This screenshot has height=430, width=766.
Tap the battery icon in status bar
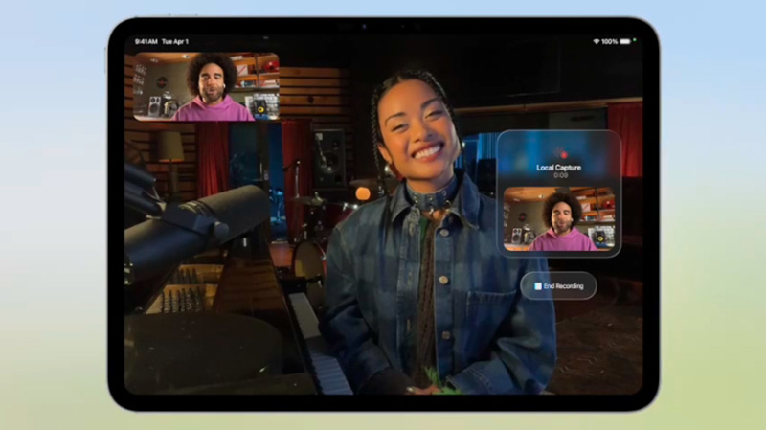click(625, 42)
